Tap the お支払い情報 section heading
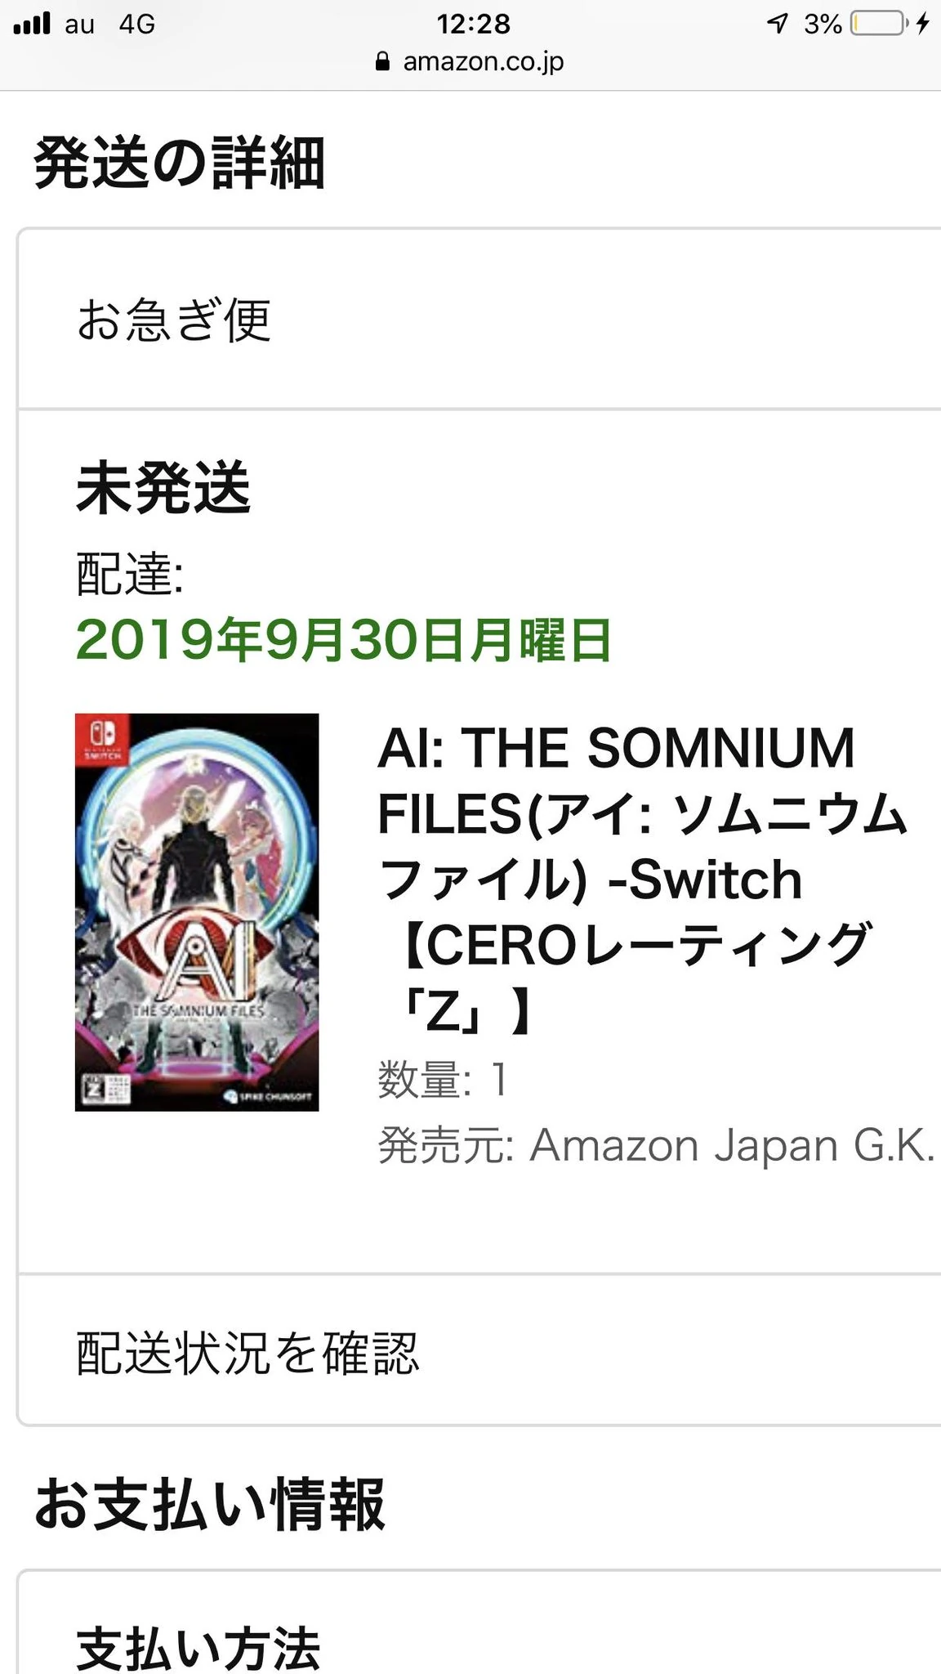 tap(210, 1503)
